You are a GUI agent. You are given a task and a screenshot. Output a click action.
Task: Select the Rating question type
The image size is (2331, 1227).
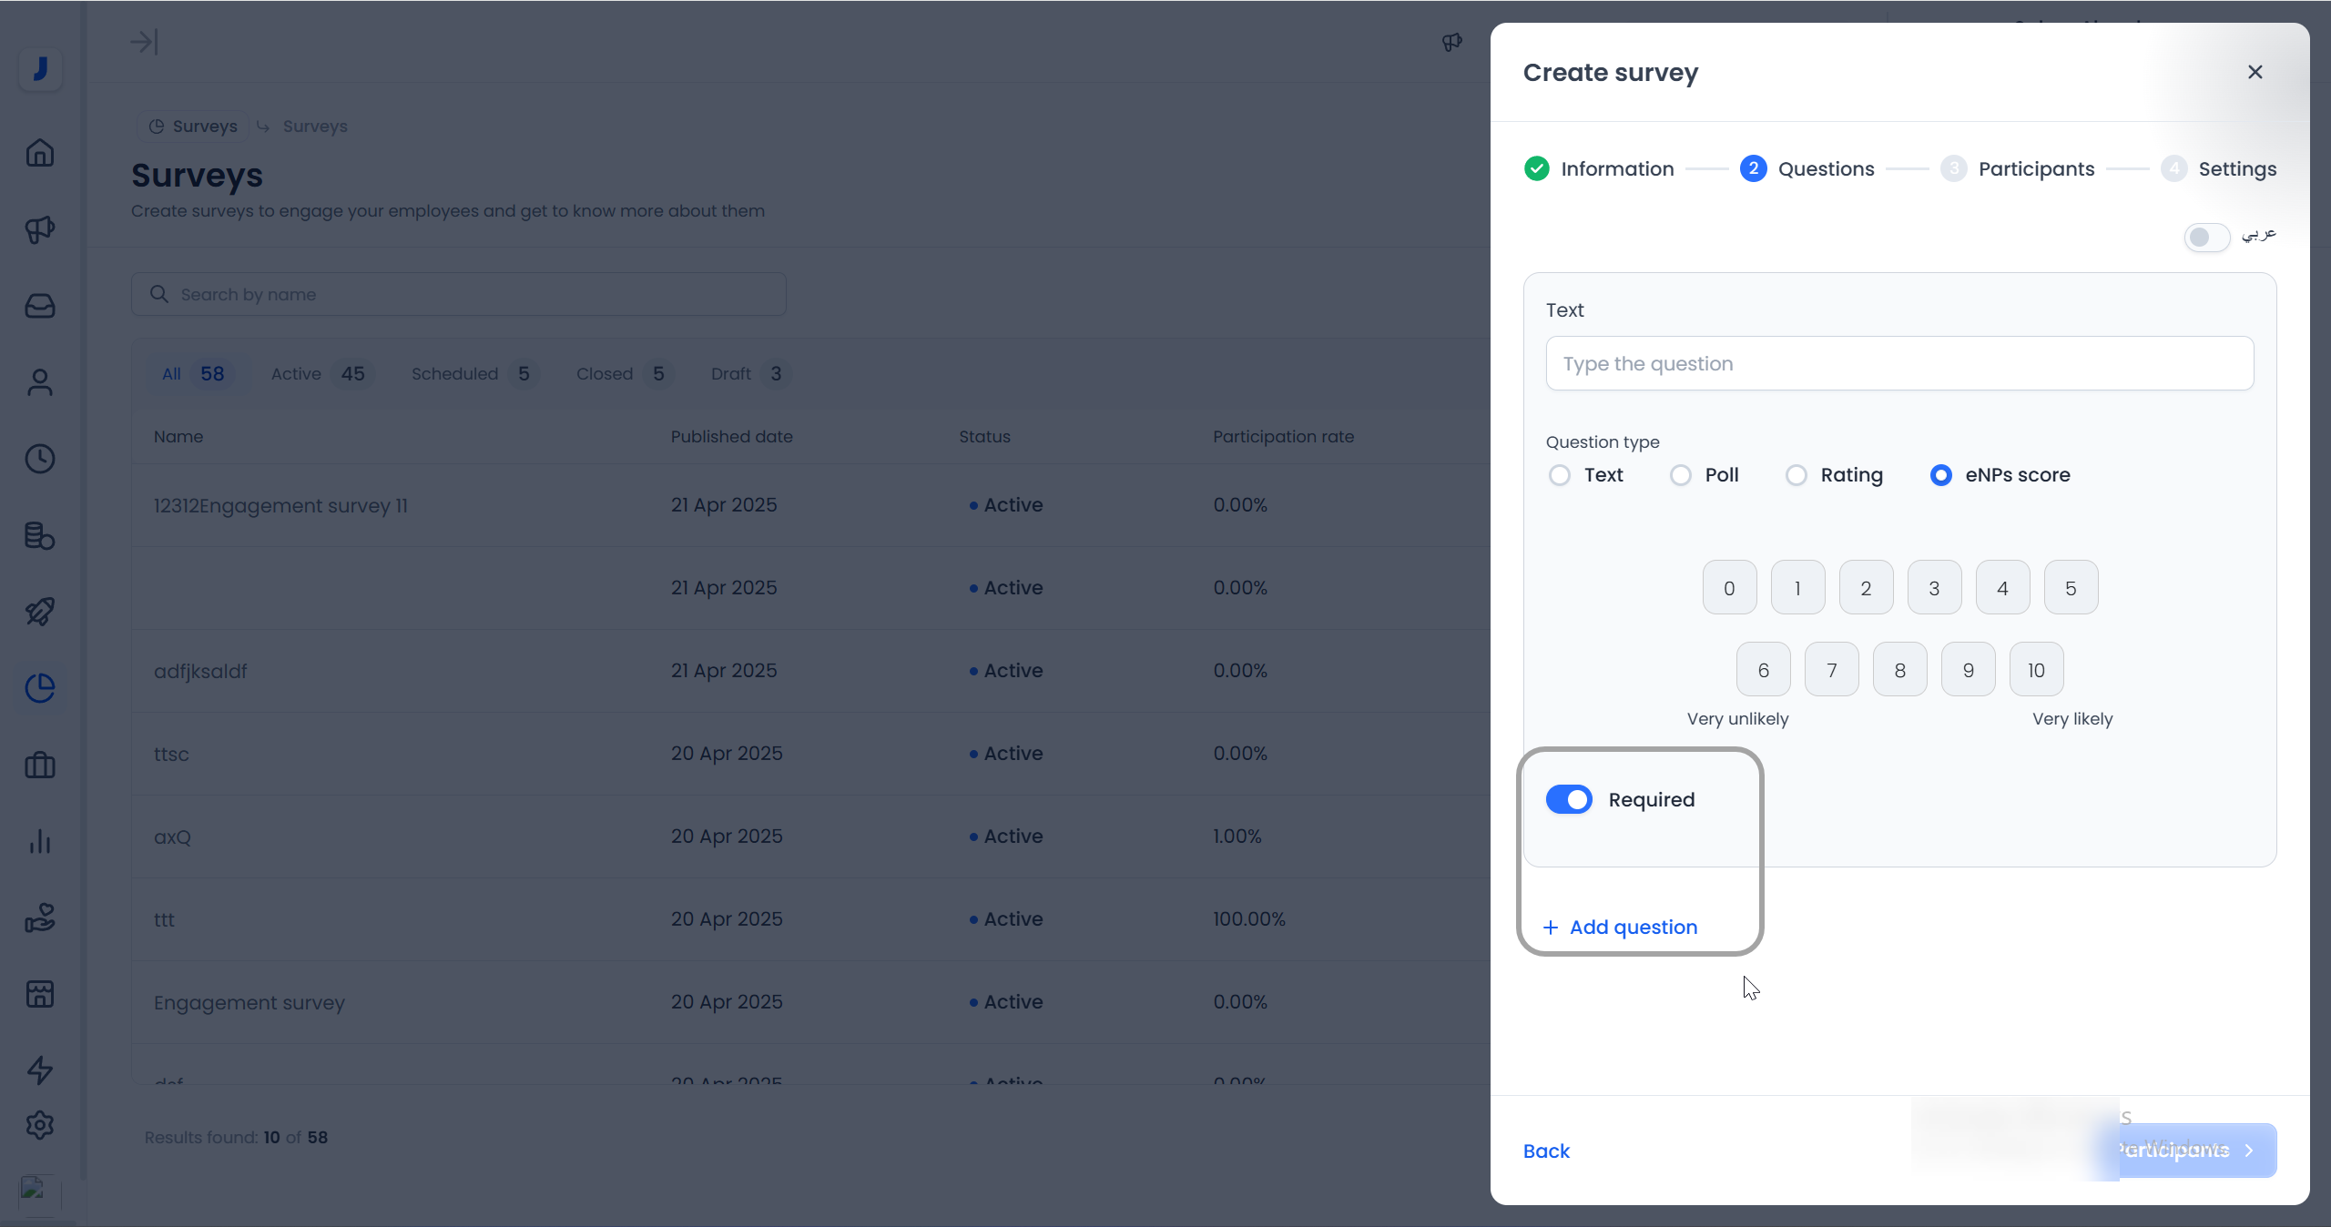1797,475
